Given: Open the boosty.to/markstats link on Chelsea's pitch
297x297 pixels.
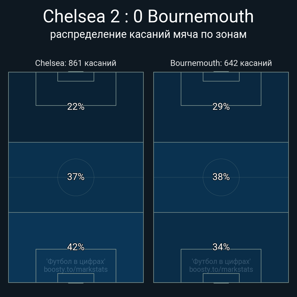Looking at the screenshot, I should pos(76,269).
